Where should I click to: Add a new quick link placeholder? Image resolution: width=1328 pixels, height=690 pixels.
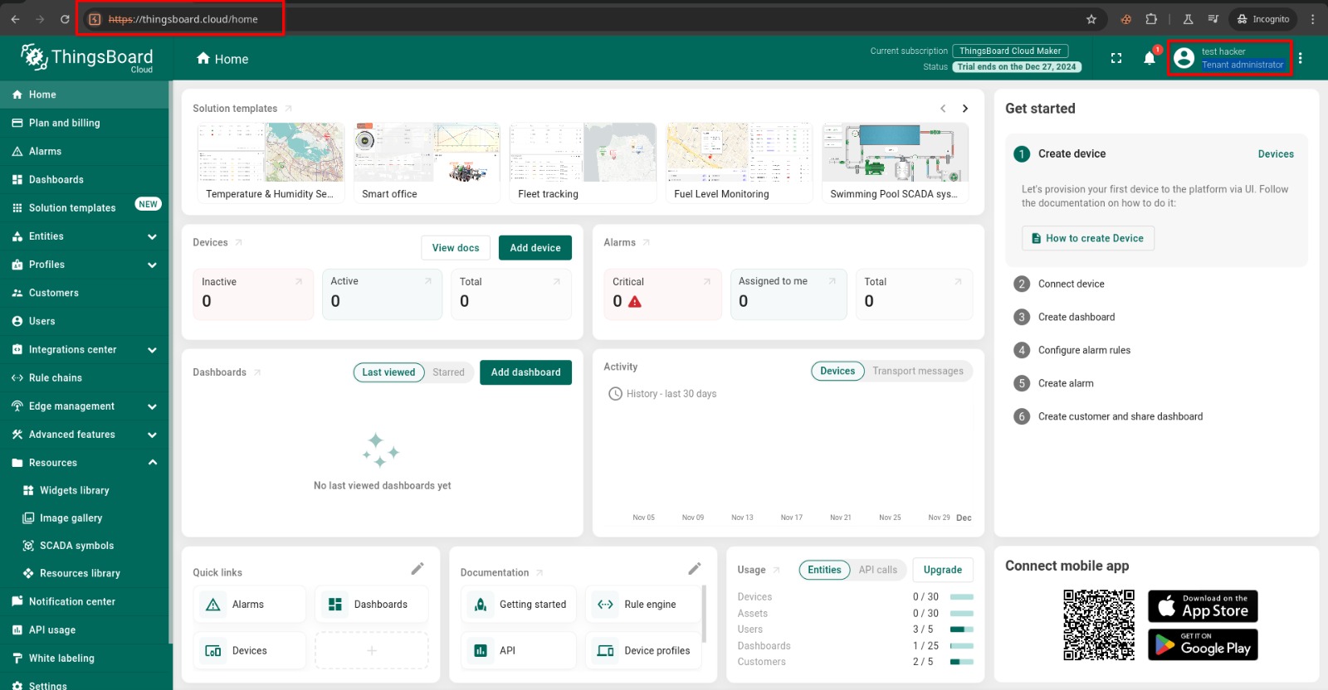(372, 651)
